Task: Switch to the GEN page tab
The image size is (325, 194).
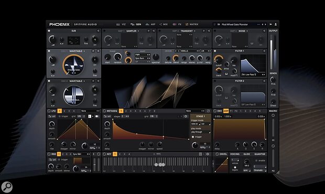Action: (x=136, y=24)
